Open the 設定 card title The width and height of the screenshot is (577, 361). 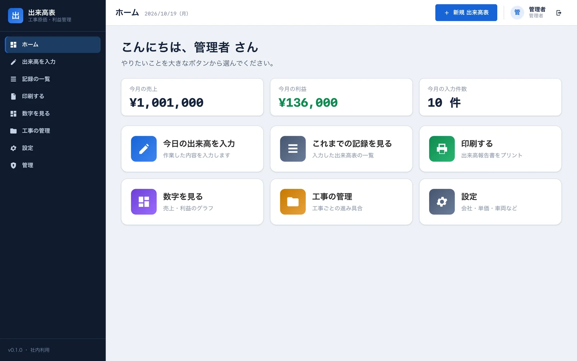pos(469,197)
